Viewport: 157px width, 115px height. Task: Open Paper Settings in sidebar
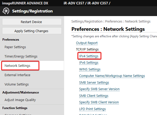(15, 47)
